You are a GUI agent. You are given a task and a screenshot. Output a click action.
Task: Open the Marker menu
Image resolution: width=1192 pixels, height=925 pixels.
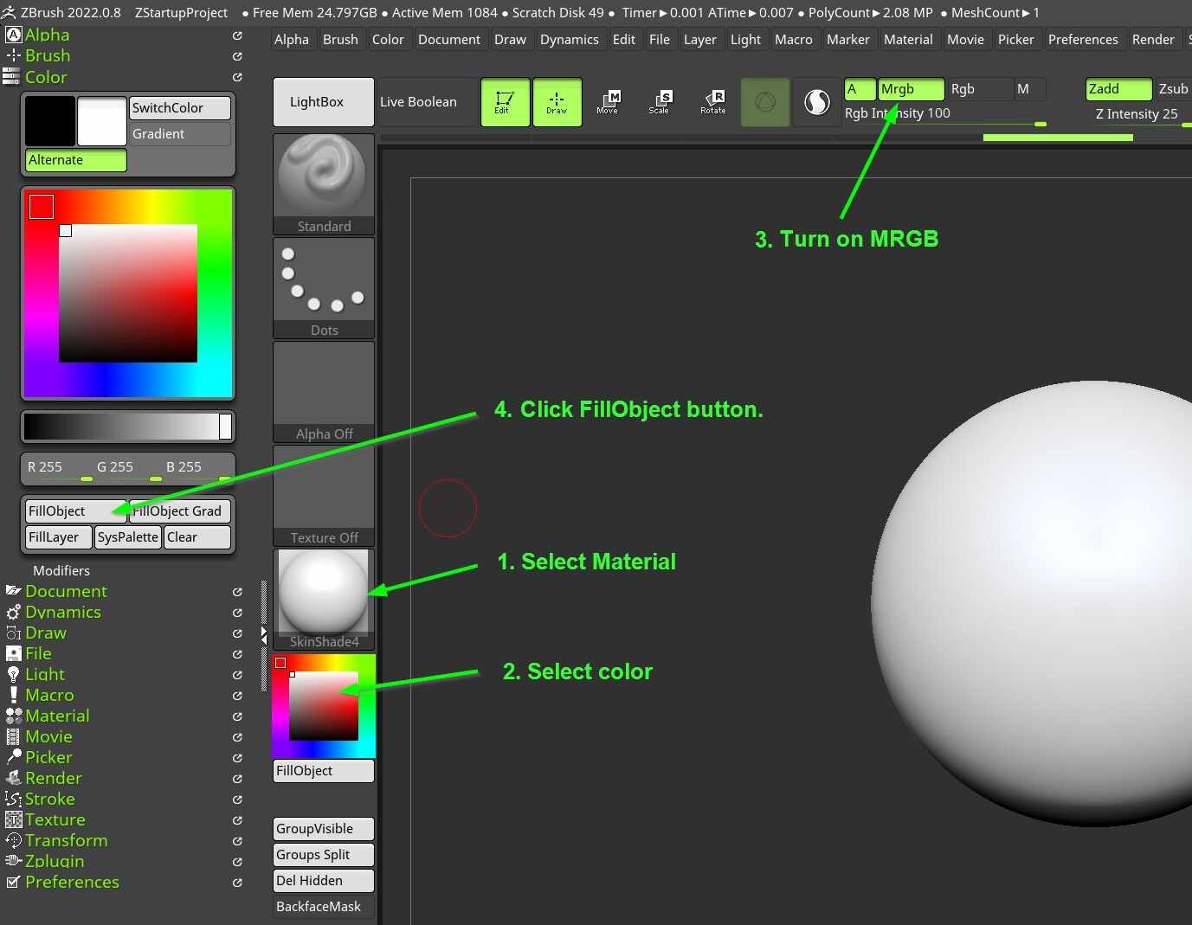tap(847, 39)
